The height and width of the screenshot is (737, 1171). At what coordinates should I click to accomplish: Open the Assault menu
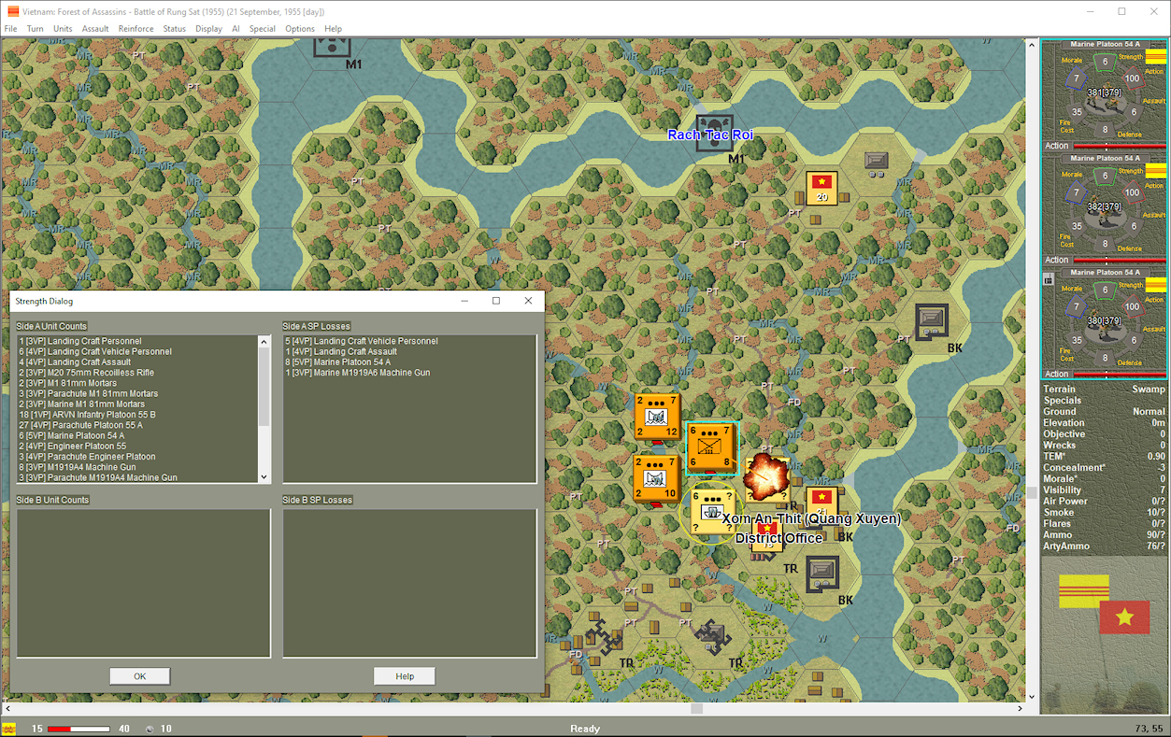click(x=95, y=29)
